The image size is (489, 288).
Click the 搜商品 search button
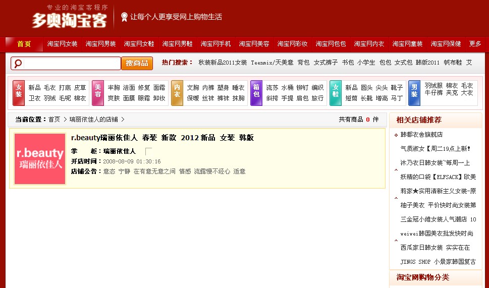[137, 63]
